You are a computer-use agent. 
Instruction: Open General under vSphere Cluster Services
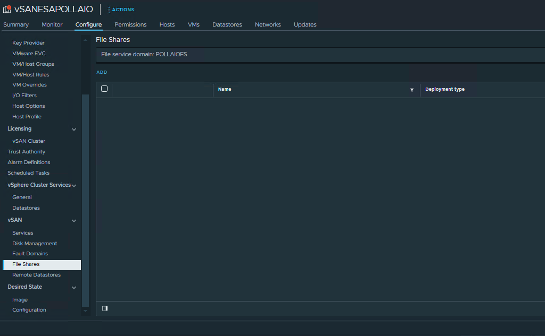pyautogui.click(x=22, y=197)
